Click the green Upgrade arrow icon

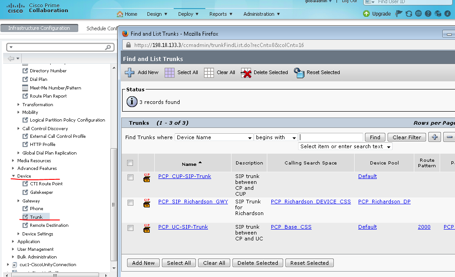pyautogui.click(x=366, y=14)
